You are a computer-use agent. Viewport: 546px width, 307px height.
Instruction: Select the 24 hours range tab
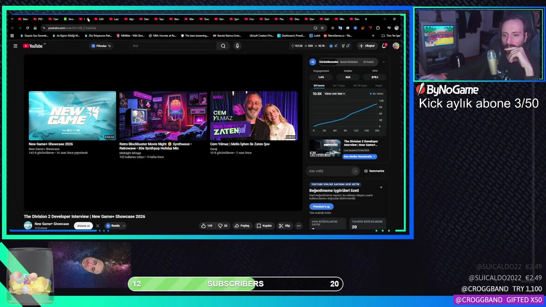(x=319, y=86)
